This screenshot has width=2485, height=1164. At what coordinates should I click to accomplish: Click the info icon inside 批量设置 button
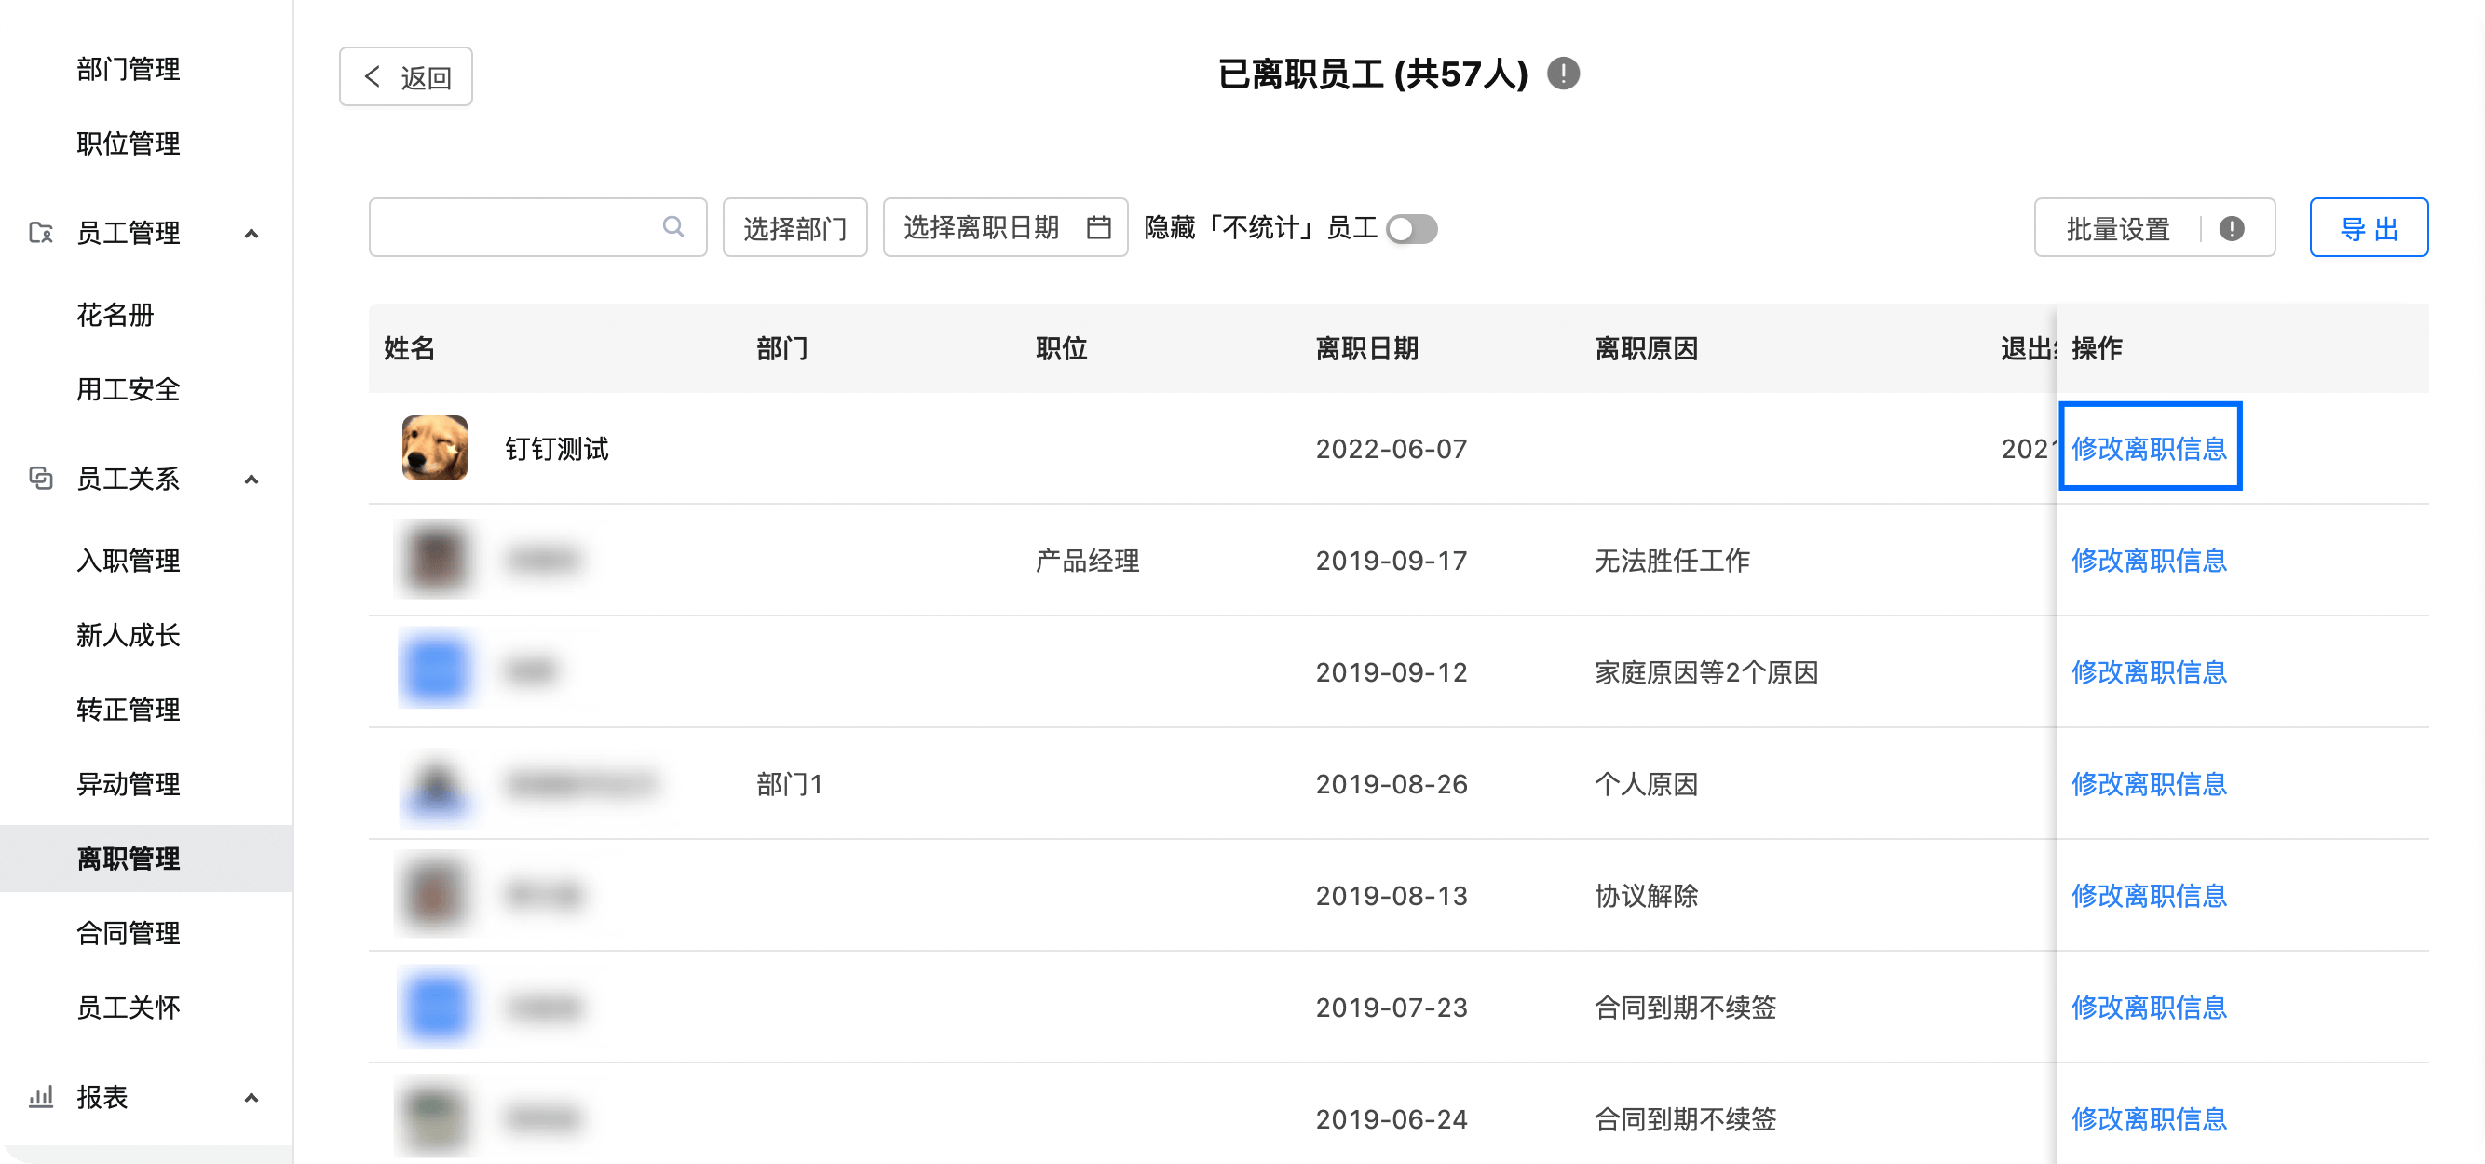pos(2232,228)
